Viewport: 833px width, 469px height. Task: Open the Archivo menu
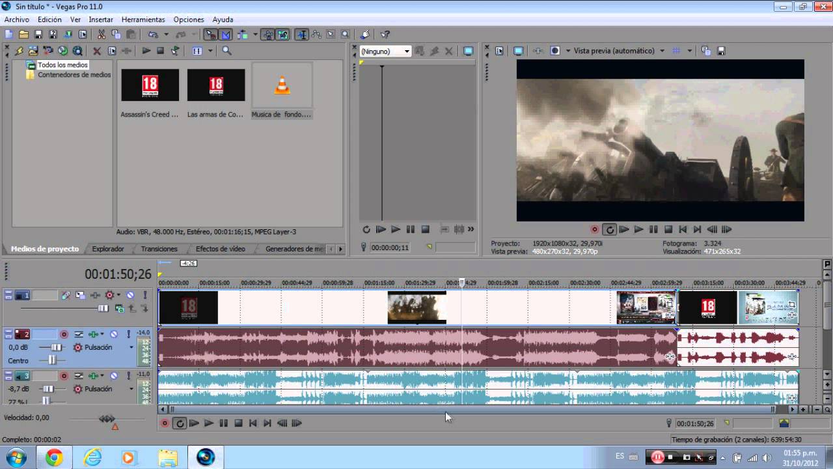(x=17, y=20)
